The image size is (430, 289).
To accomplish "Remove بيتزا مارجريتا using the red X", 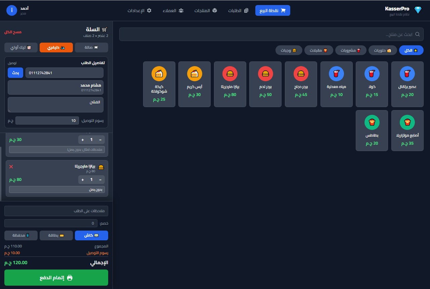I will click(x=11, y=167).
